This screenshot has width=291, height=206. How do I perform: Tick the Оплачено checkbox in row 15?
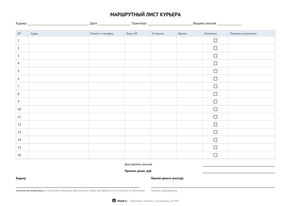pos(215,147)
